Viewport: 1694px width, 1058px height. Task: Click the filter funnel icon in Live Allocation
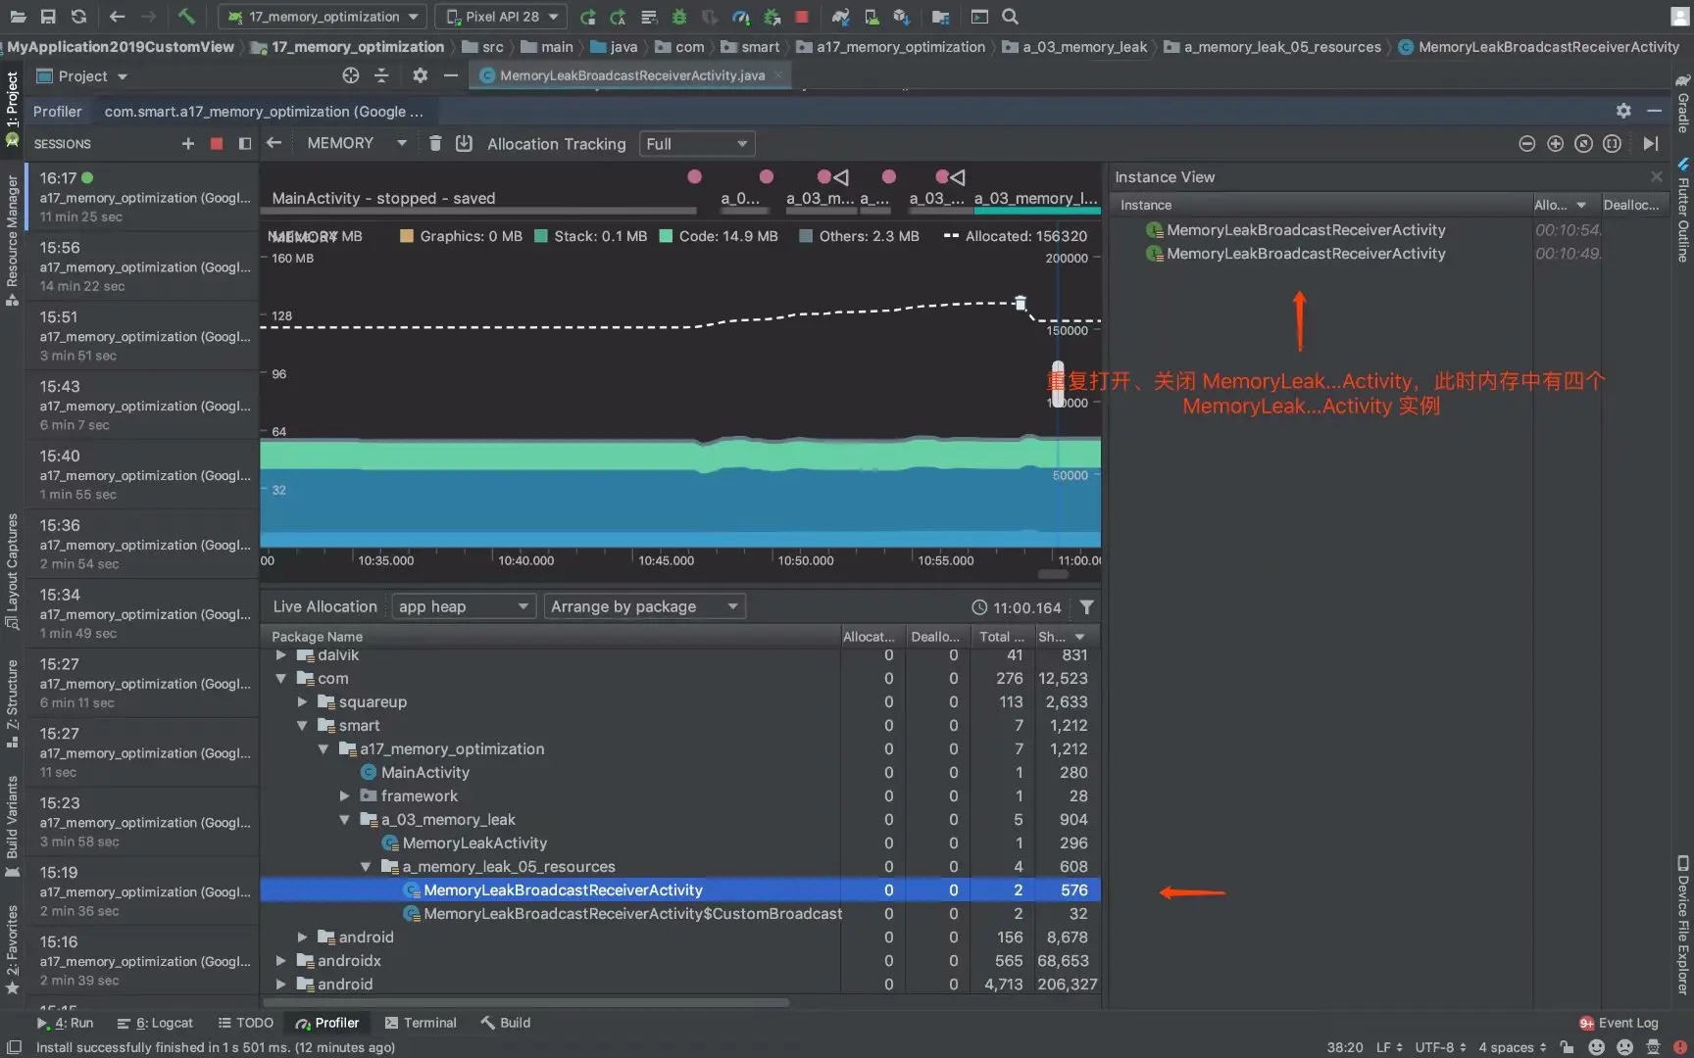tap(1086, 607)
